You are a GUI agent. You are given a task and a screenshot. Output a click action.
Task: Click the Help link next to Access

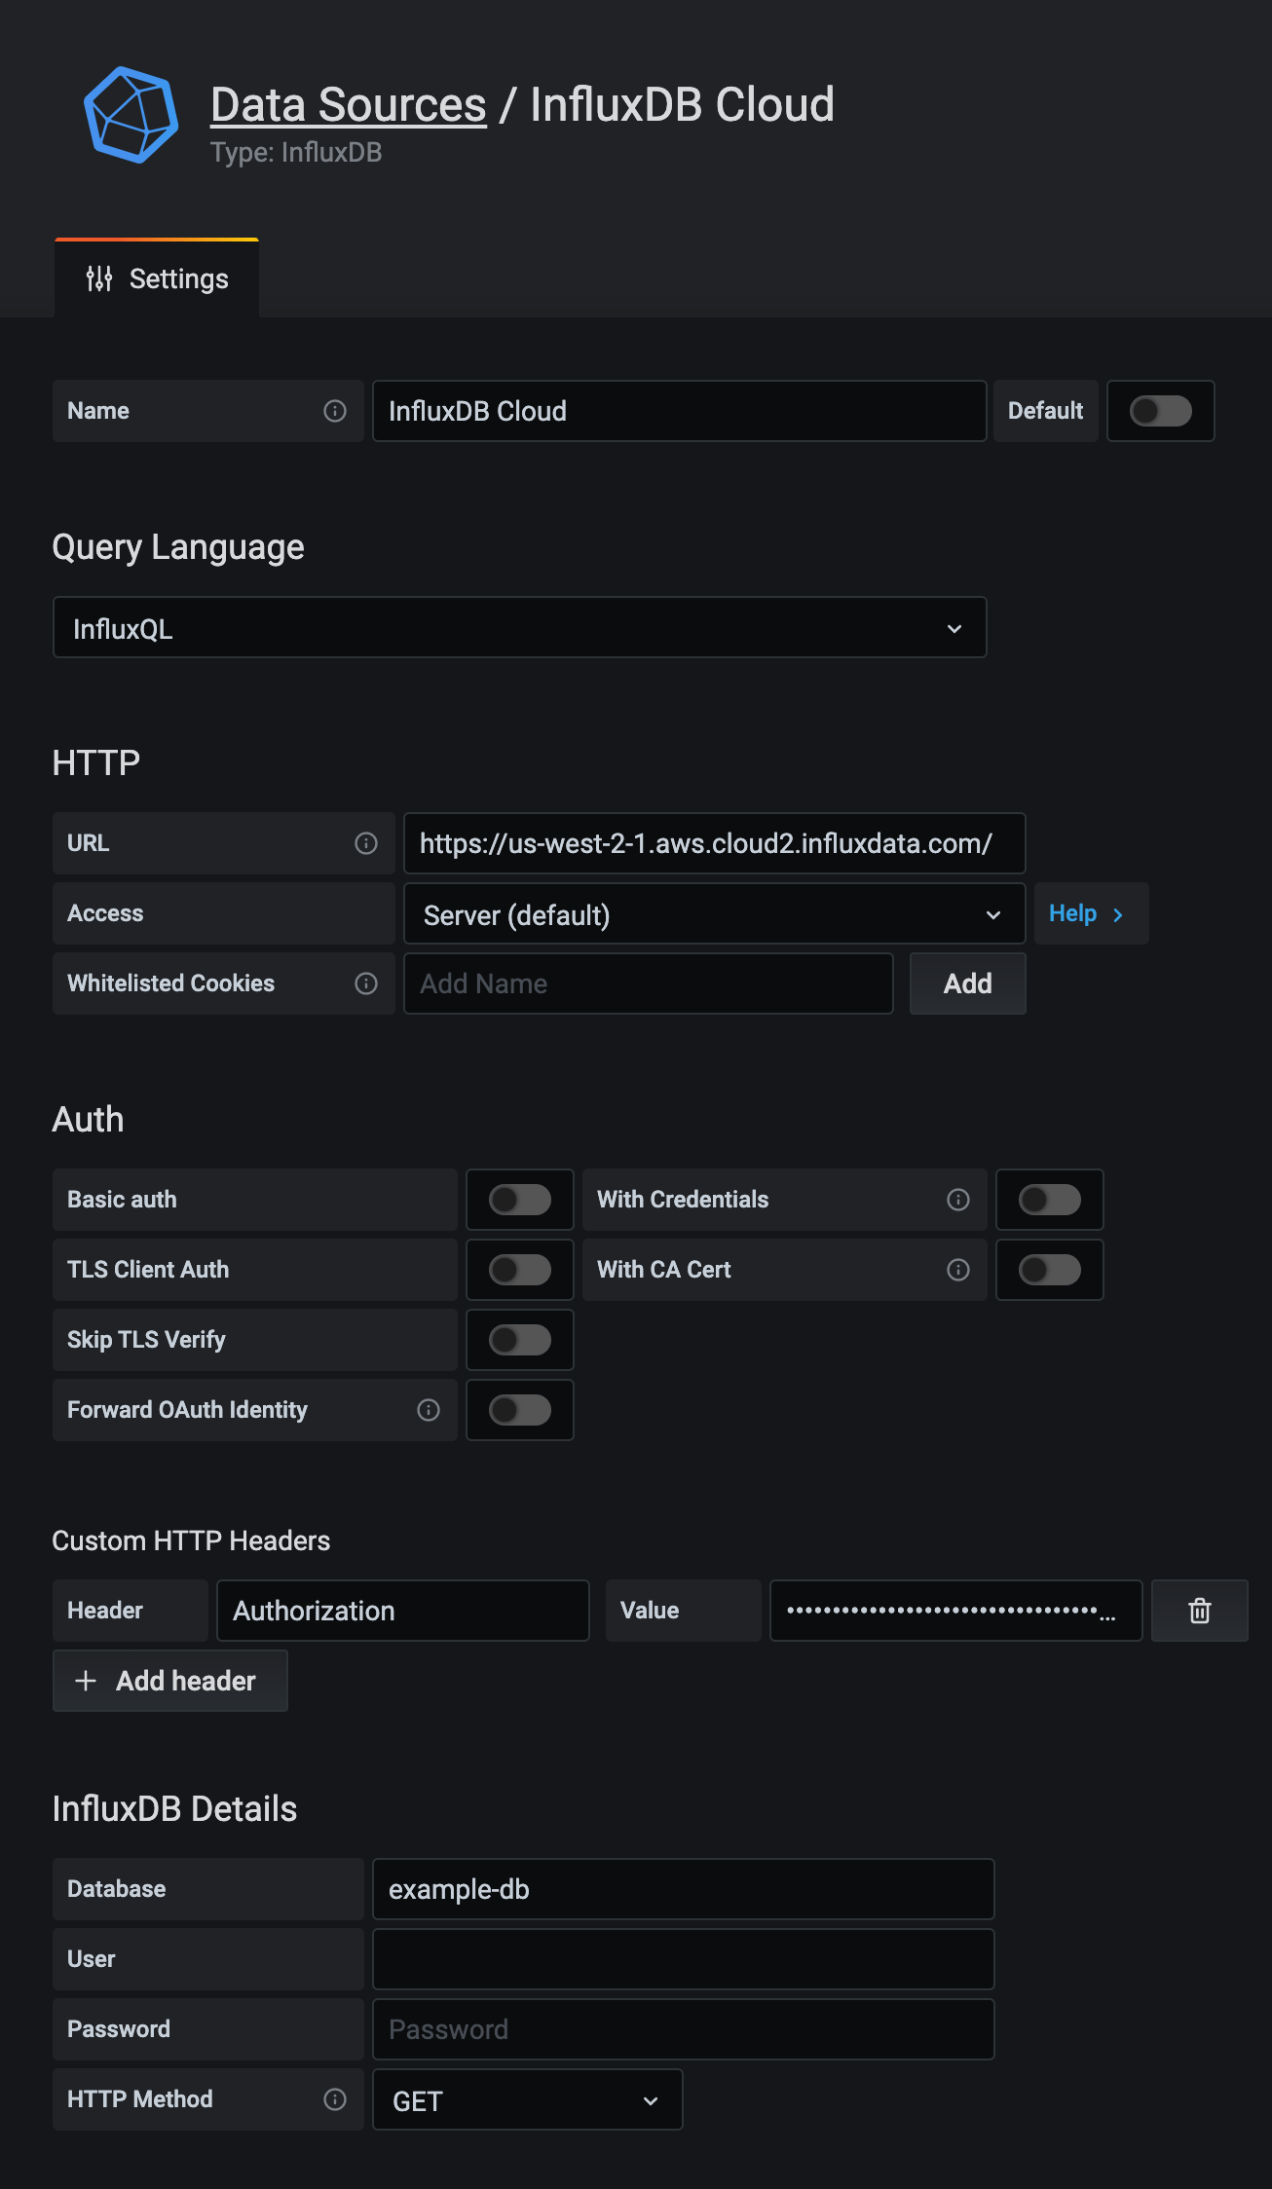click(x=1092, y=913)
